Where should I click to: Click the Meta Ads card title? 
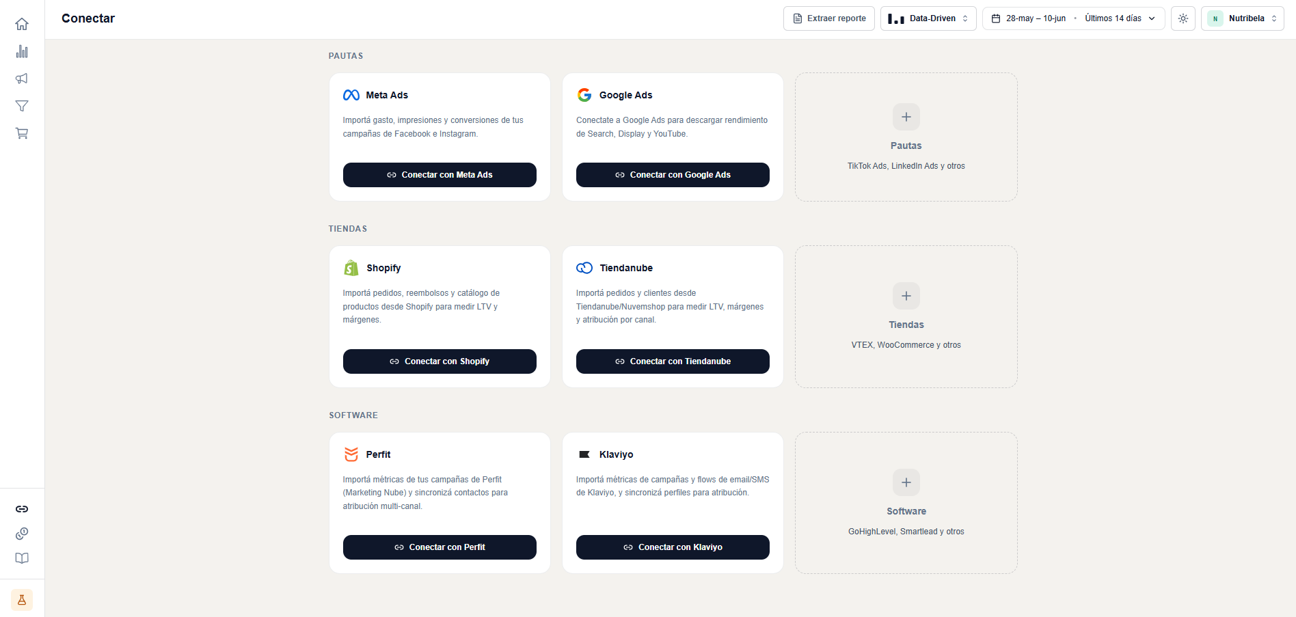click(x=387, y=95)
